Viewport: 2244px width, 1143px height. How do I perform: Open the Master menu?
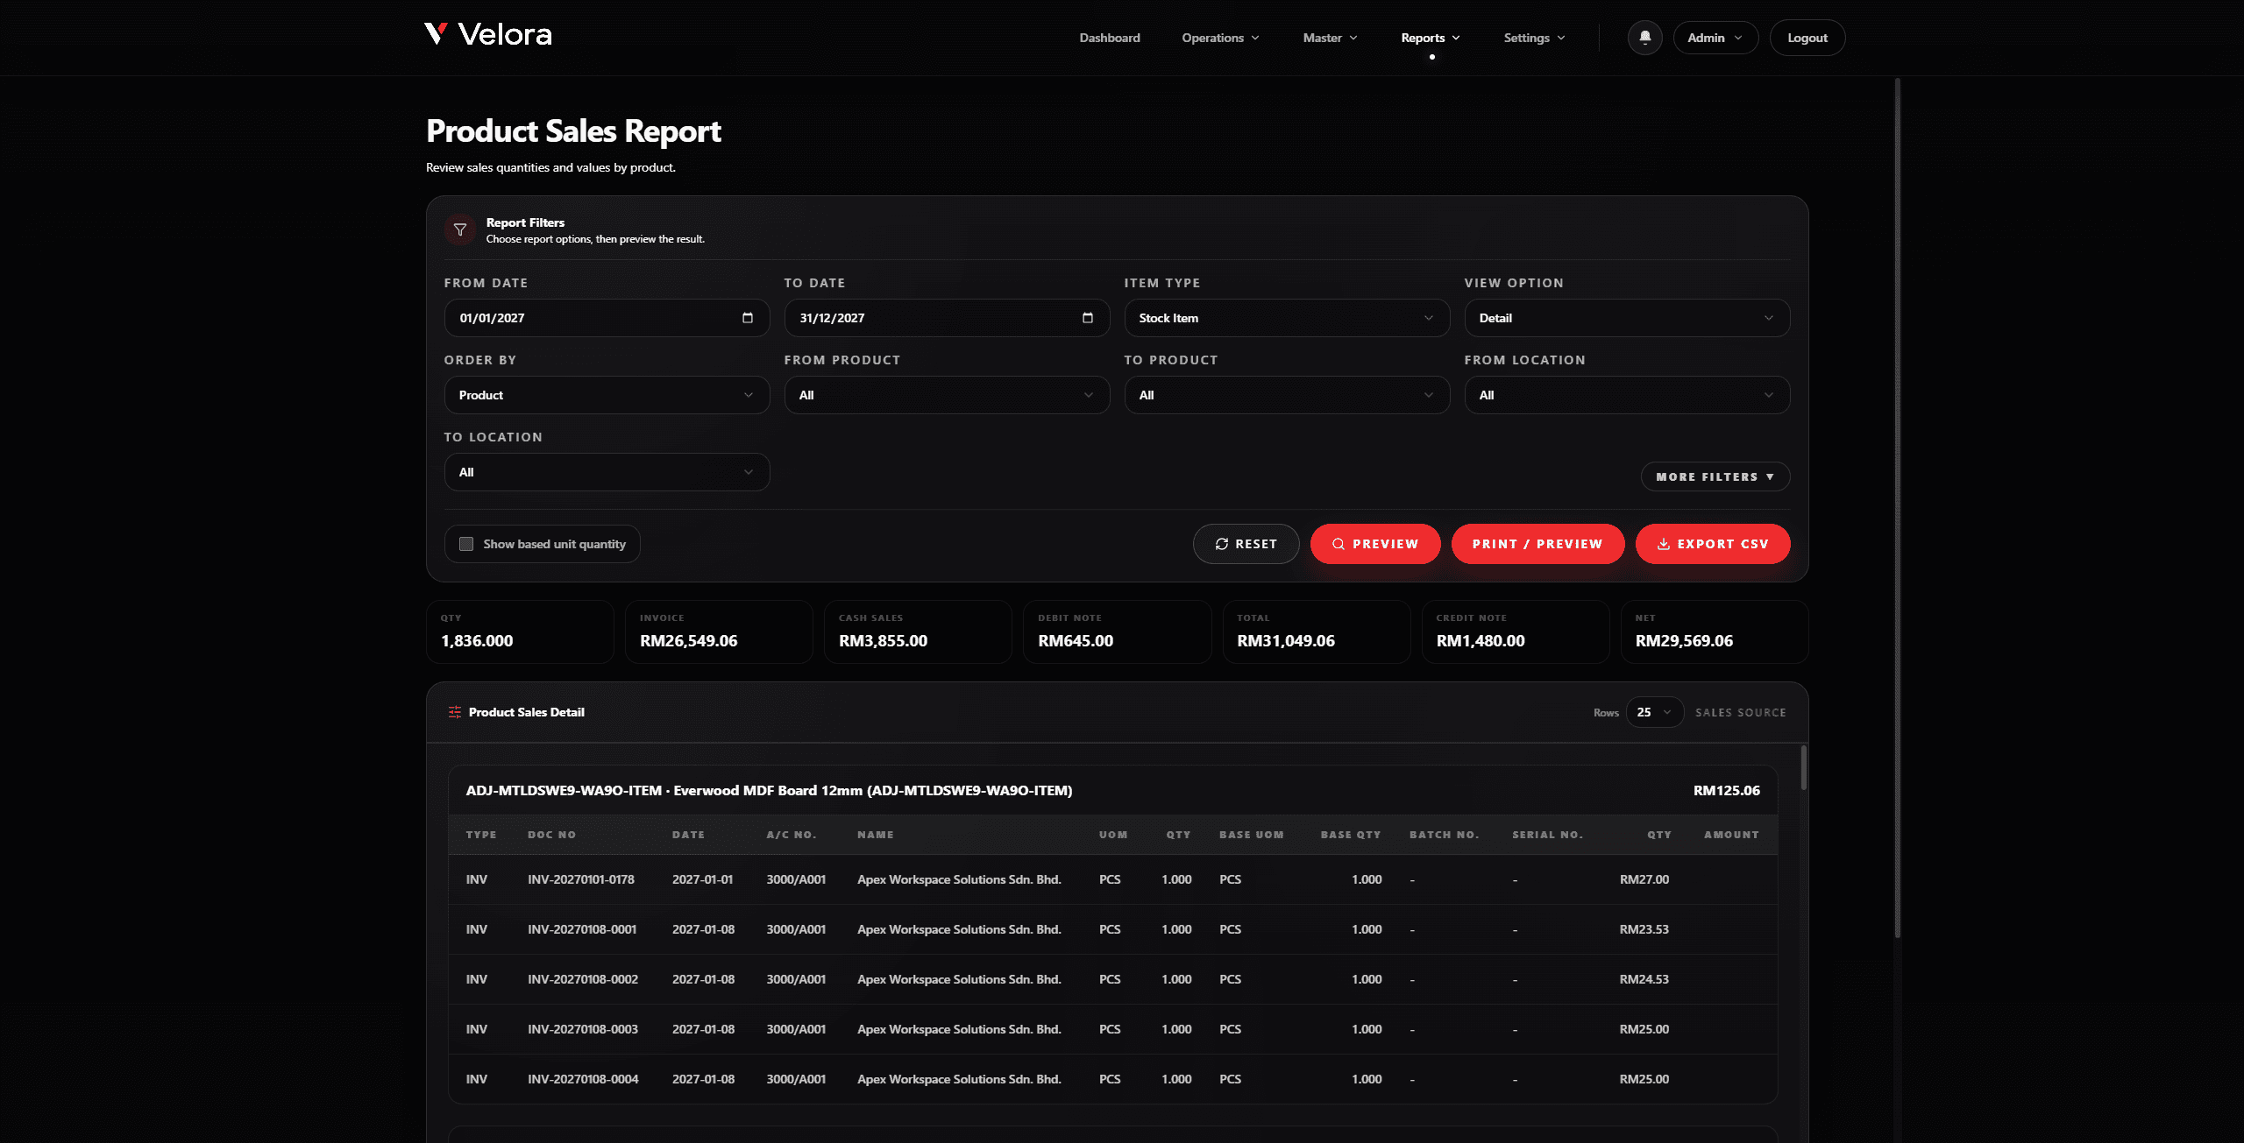point(1330,38)
